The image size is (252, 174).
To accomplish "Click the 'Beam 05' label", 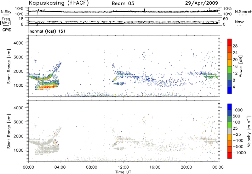I will click(123, 3).
